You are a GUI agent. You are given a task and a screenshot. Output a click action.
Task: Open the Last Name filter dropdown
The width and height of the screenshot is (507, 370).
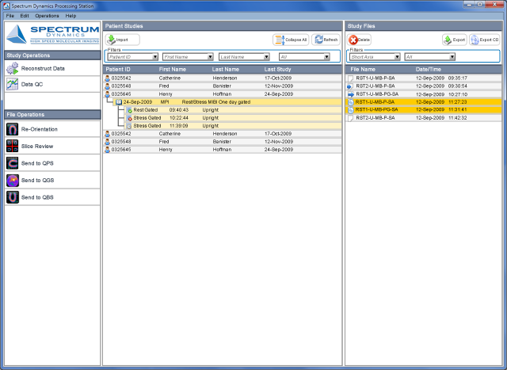244,57
